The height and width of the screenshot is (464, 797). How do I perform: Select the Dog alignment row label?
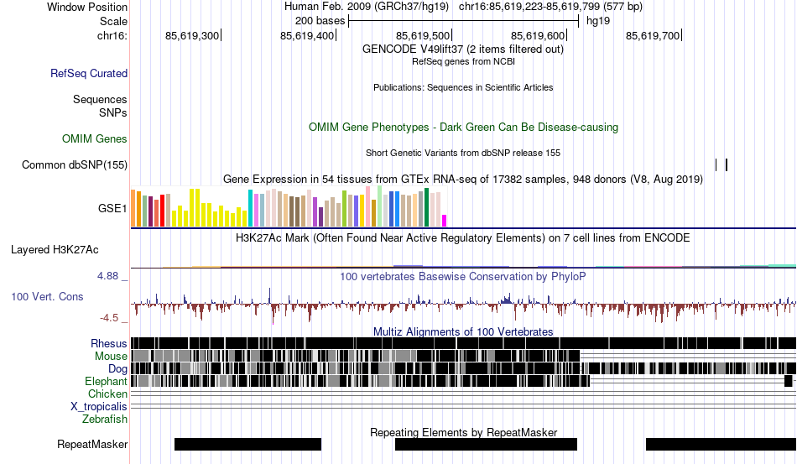click(x=117, y=368)
